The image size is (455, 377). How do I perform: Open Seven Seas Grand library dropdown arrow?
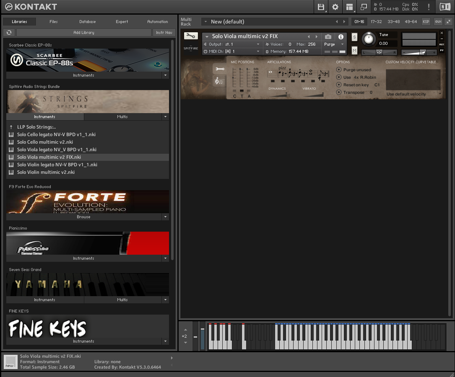point(165,300)
